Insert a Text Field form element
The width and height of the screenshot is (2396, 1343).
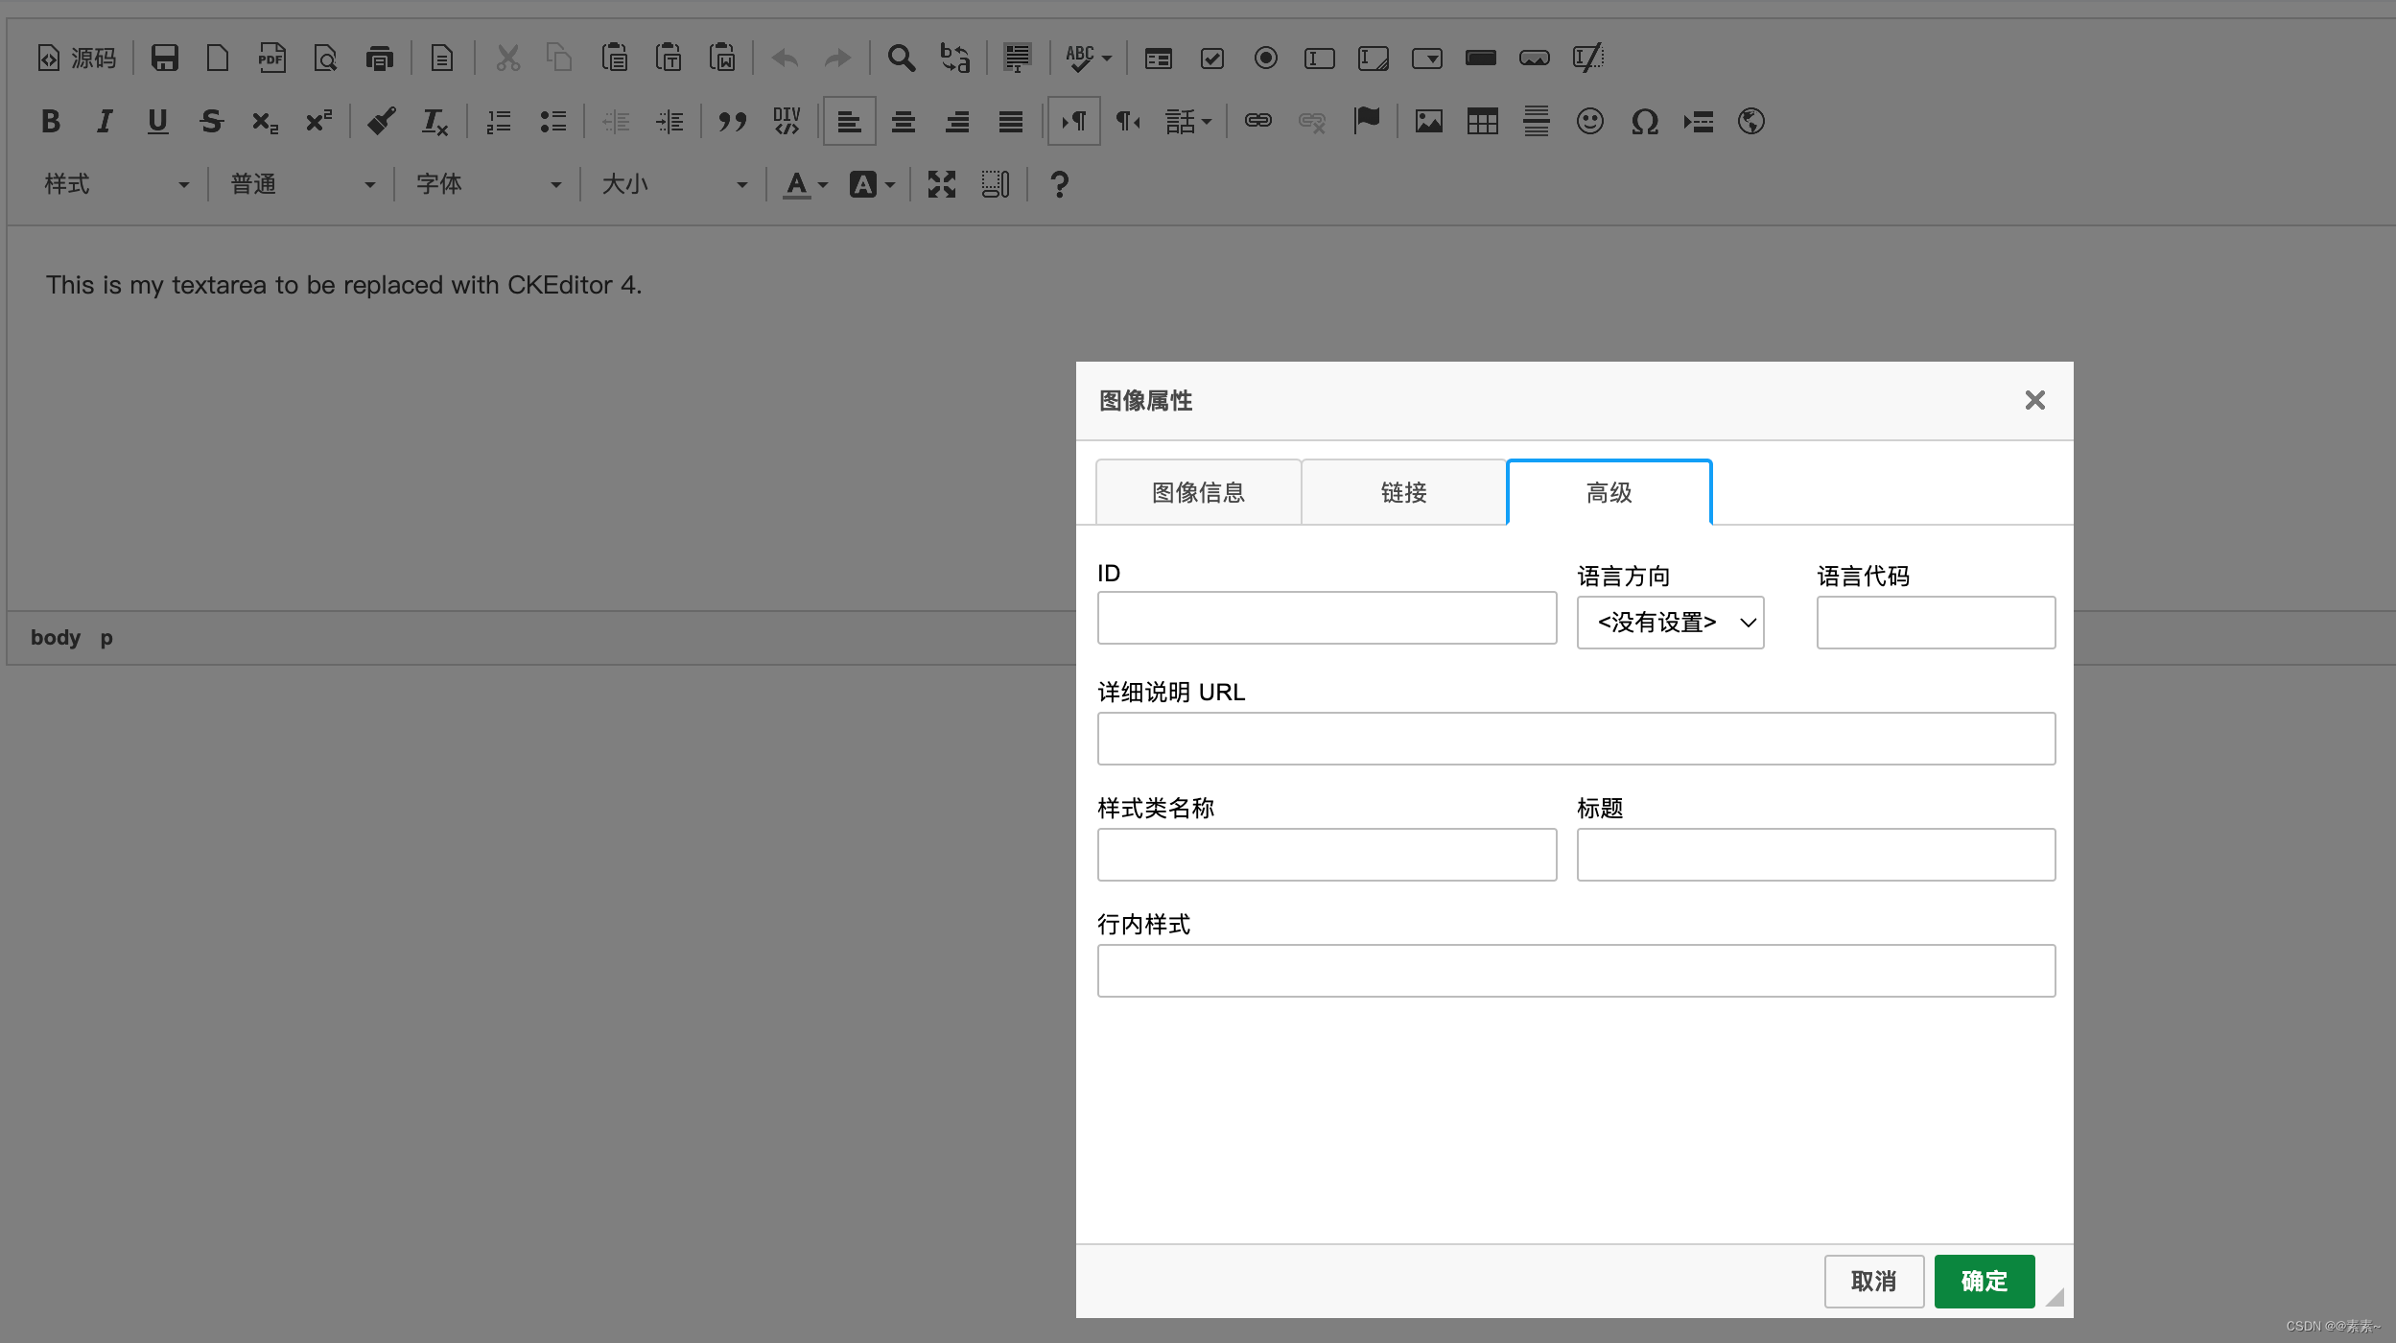[x=1320, y=59]
